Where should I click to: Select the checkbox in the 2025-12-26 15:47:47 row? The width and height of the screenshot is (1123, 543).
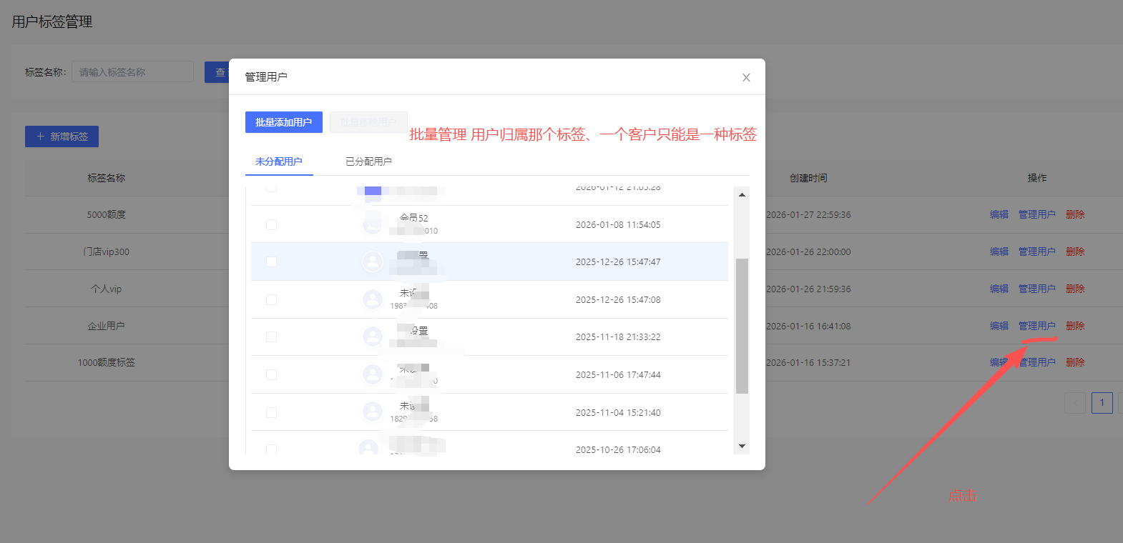(x=271, y=261)
